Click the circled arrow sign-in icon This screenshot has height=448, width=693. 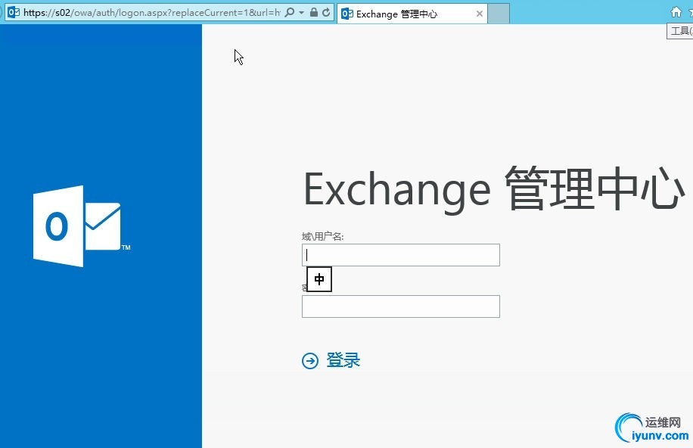[x=310, y=361]
